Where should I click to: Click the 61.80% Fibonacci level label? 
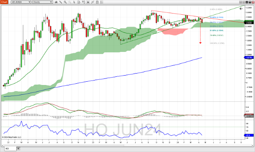[x=217, y=31]
